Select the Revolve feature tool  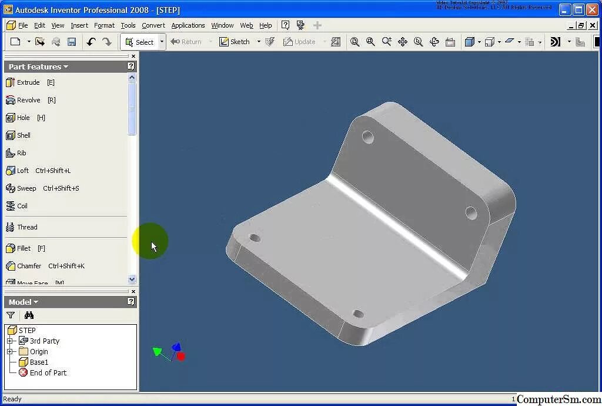[26, 100]
